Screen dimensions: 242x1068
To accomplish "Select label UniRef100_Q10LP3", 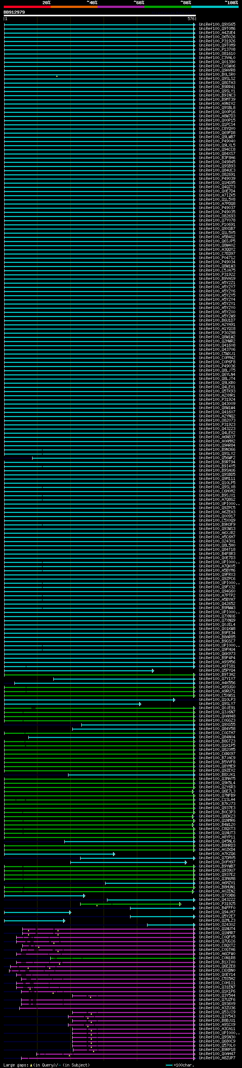I will (217, 699).
